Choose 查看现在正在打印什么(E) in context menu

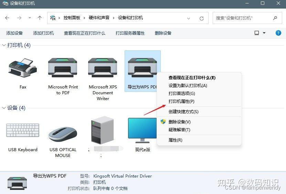[x=192, y=78]
